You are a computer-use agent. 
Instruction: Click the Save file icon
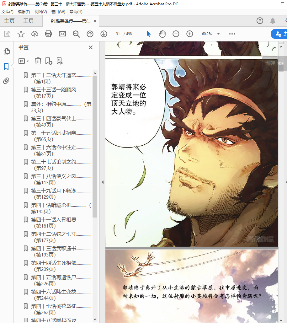7,34
